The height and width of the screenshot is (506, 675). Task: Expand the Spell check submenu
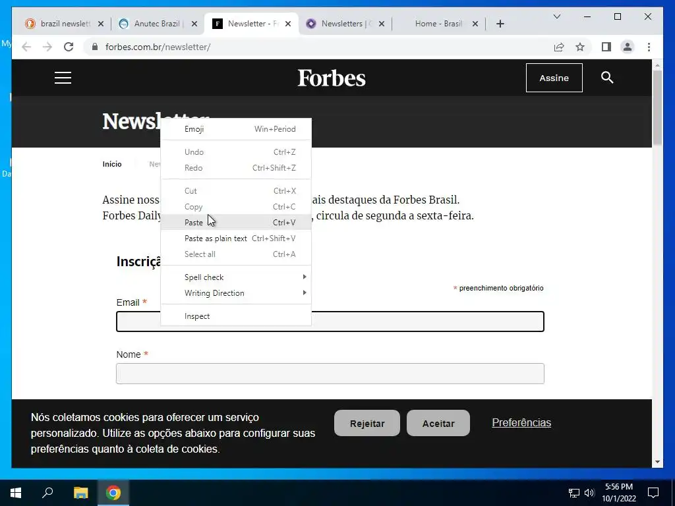[236, 277]
